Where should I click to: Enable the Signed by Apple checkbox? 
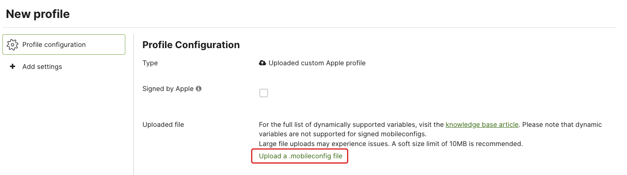(264, 93)
